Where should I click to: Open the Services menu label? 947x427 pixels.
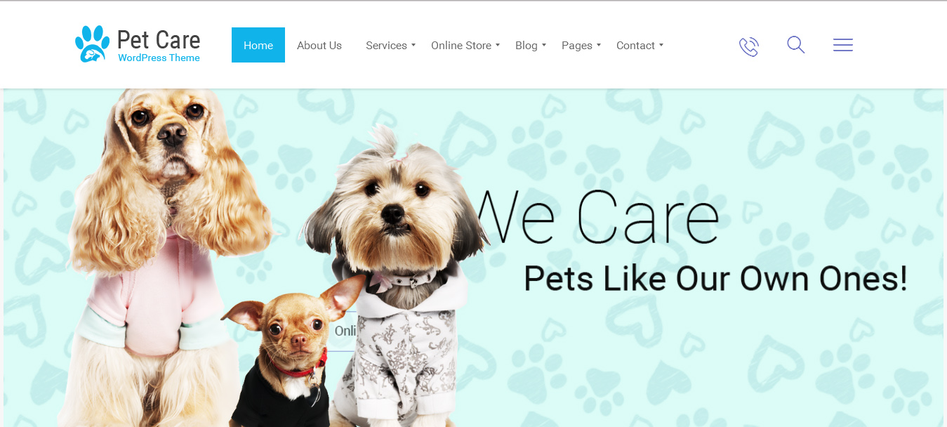tap(386, 45)
